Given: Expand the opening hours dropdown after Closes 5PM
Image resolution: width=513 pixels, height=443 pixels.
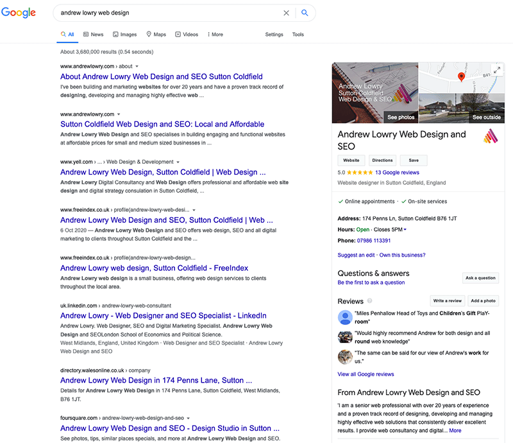Looking at the screenshot, I should click(405, 230).
